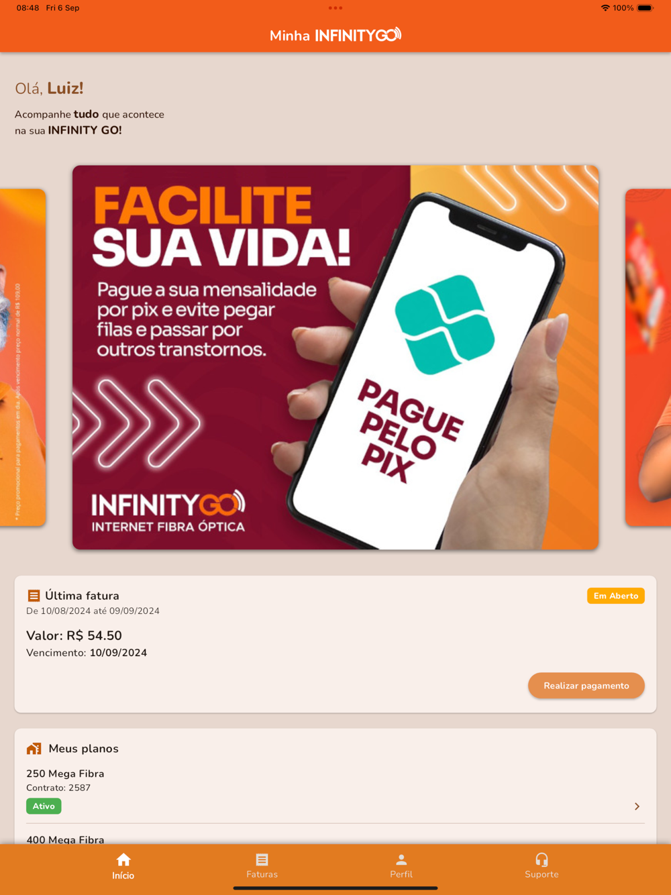Tap the Ativo plan status badge
671x895 pixels.
pos(44,806)
